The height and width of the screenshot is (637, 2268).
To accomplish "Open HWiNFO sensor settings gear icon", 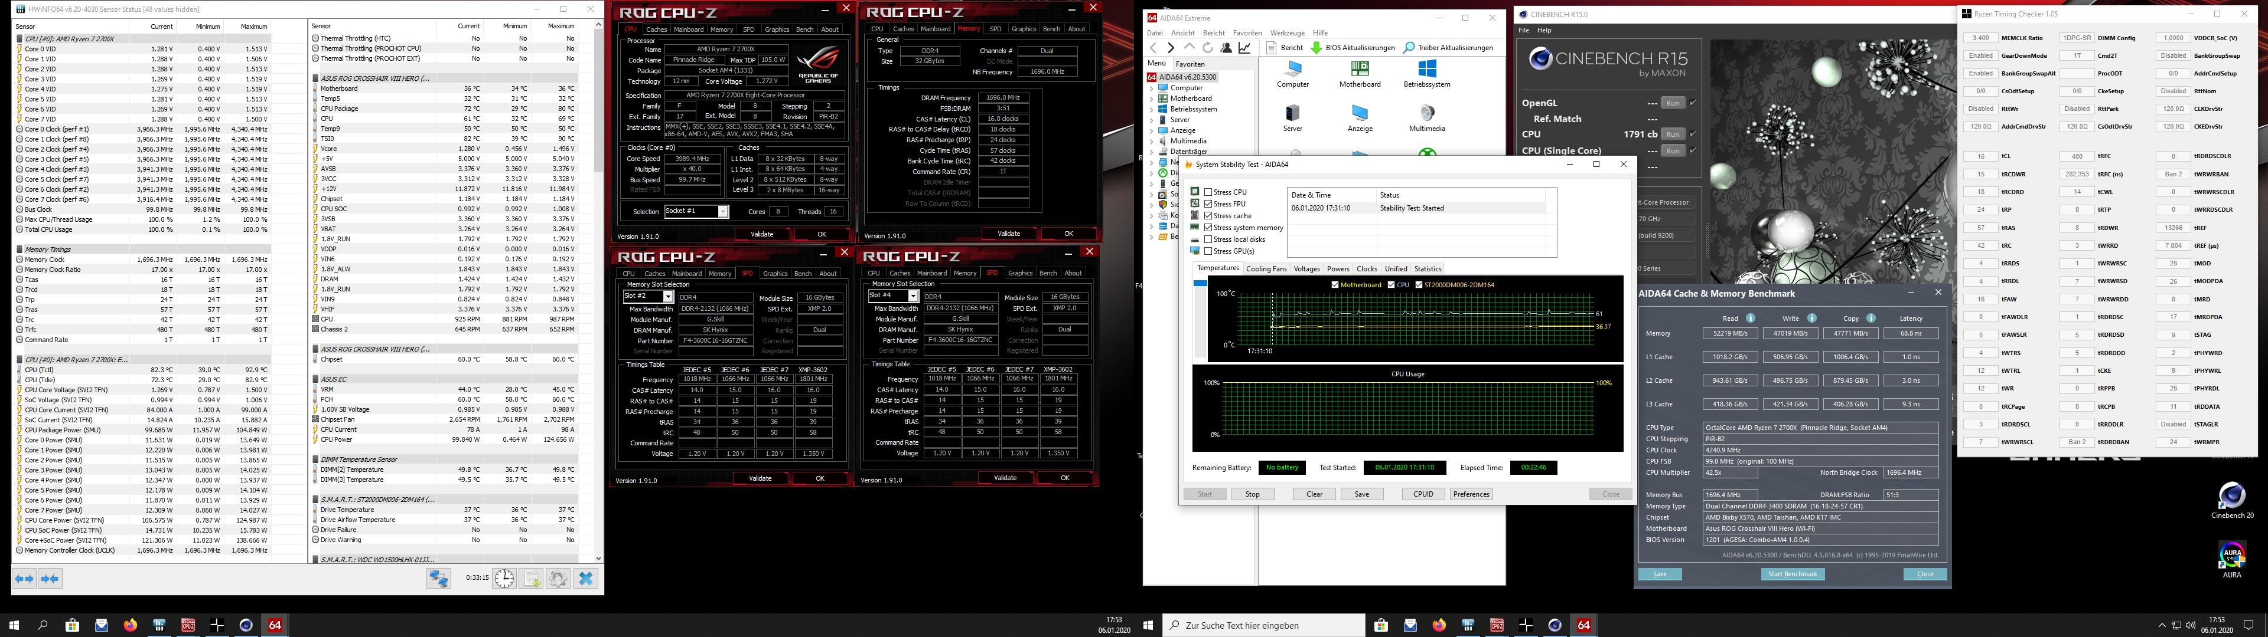I will coord(558,578).
